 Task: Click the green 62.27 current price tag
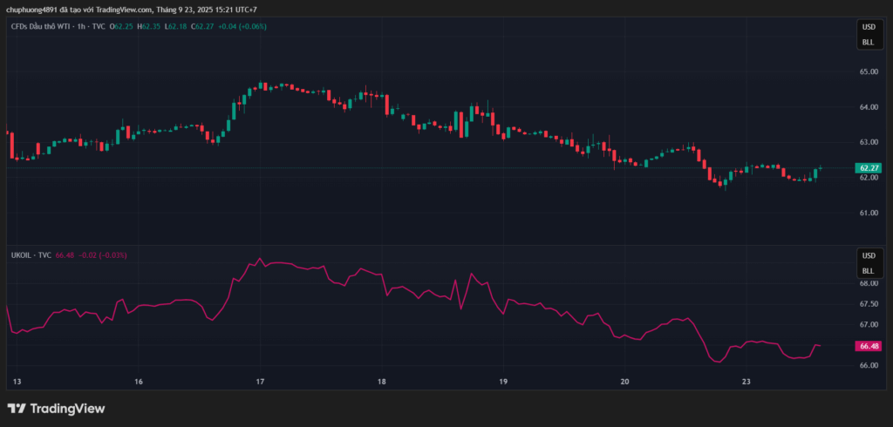tap(869, 167)
